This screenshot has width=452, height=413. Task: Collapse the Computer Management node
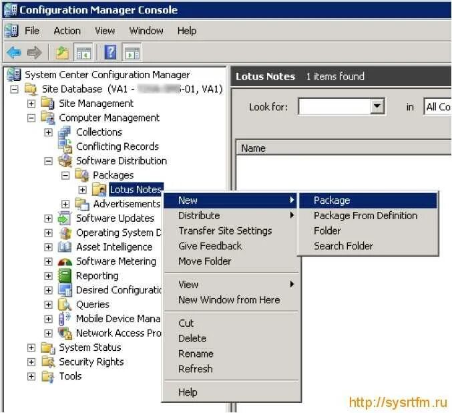click(31, 118)
